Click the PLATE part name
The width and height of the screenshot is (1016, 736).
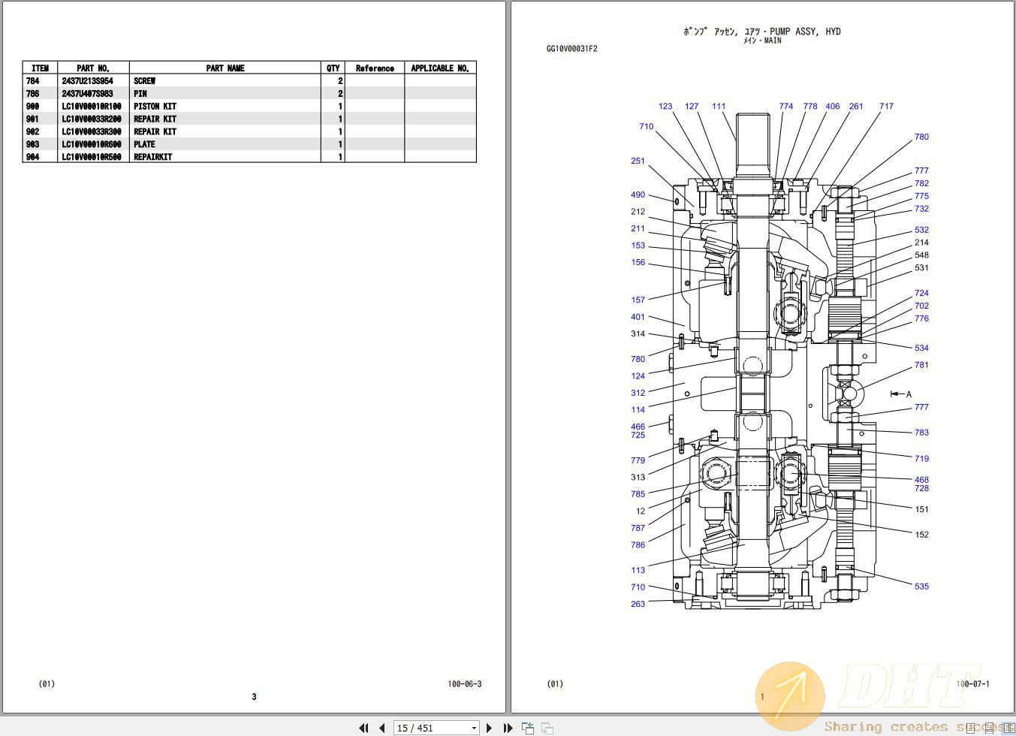(144, 144)
